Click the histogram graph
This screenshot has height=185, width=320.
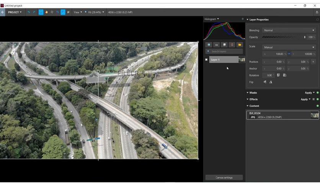click(224, 31)
